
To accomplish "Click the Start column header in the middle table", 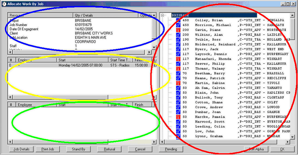I will 82,60.
